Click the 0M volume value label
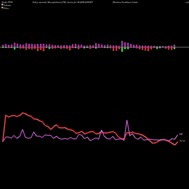 (181, 134)
